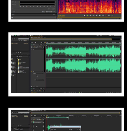Screen dimensions: 127x131
Task: Open automation mode dropdown below track 1 waveform
Action: (x=38, y=71)
